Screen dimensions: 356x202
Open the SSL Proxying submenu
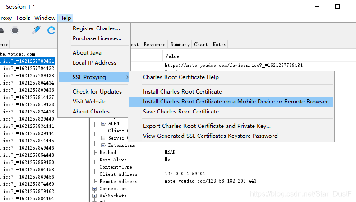[x=94, y=77]
